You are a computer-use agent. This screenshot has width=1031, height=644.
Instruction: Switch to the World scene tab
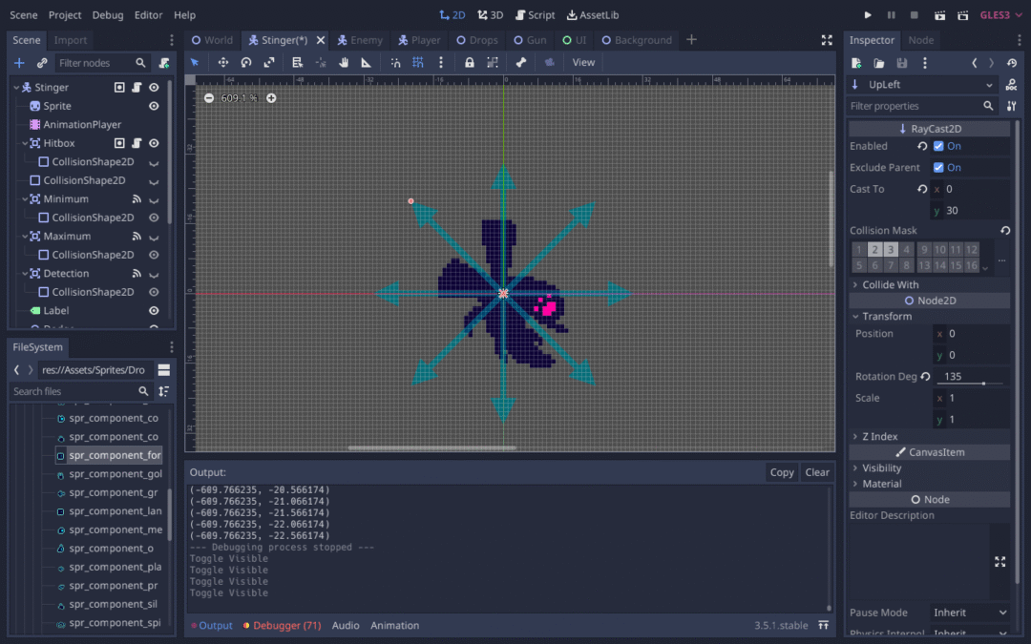[212, 40]
